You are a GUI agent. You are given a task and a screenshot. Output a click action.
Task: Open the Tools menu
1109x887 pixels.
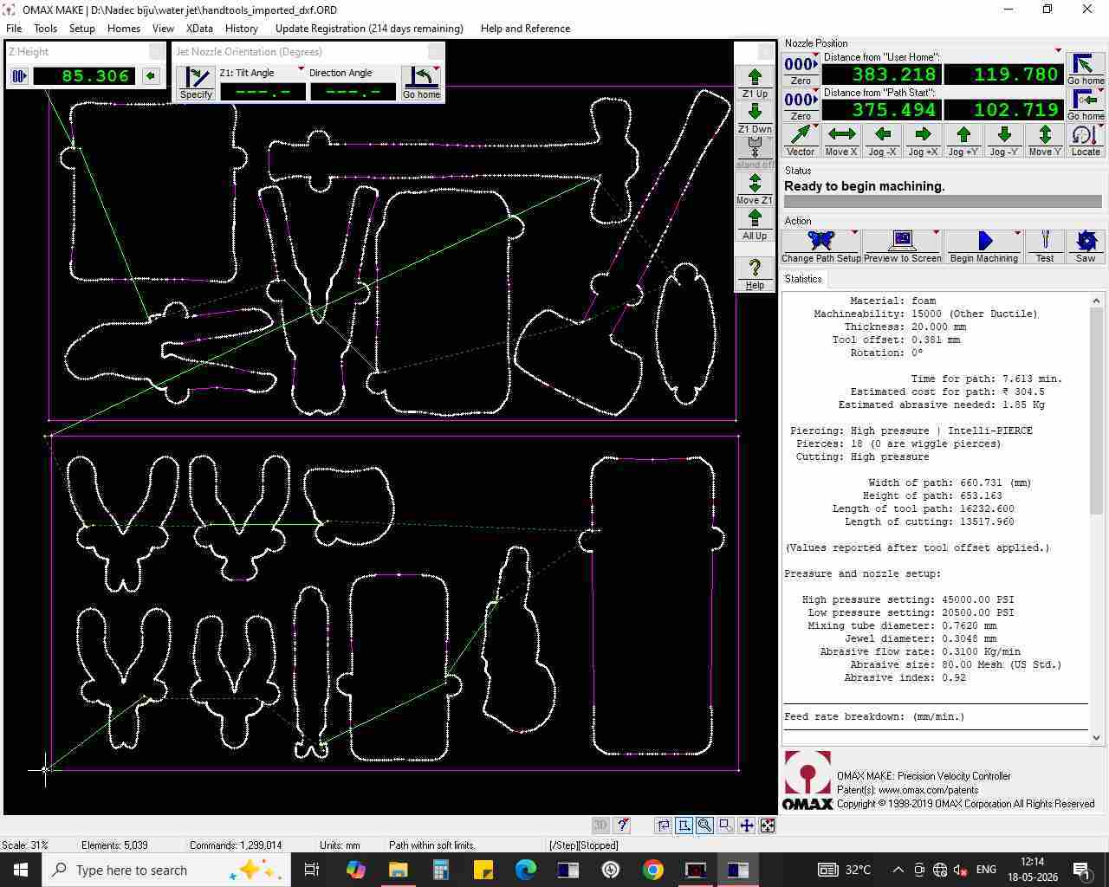pyautogui.click(x=45, y=29)
